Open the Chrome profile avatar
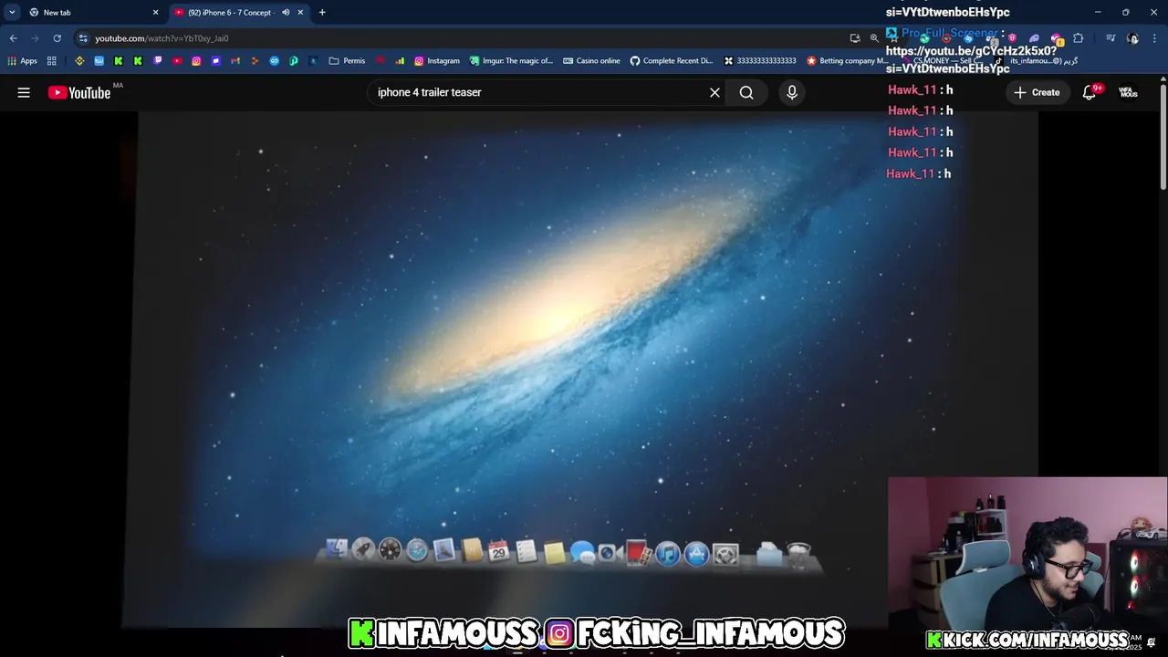 [x=1132, y=38]
